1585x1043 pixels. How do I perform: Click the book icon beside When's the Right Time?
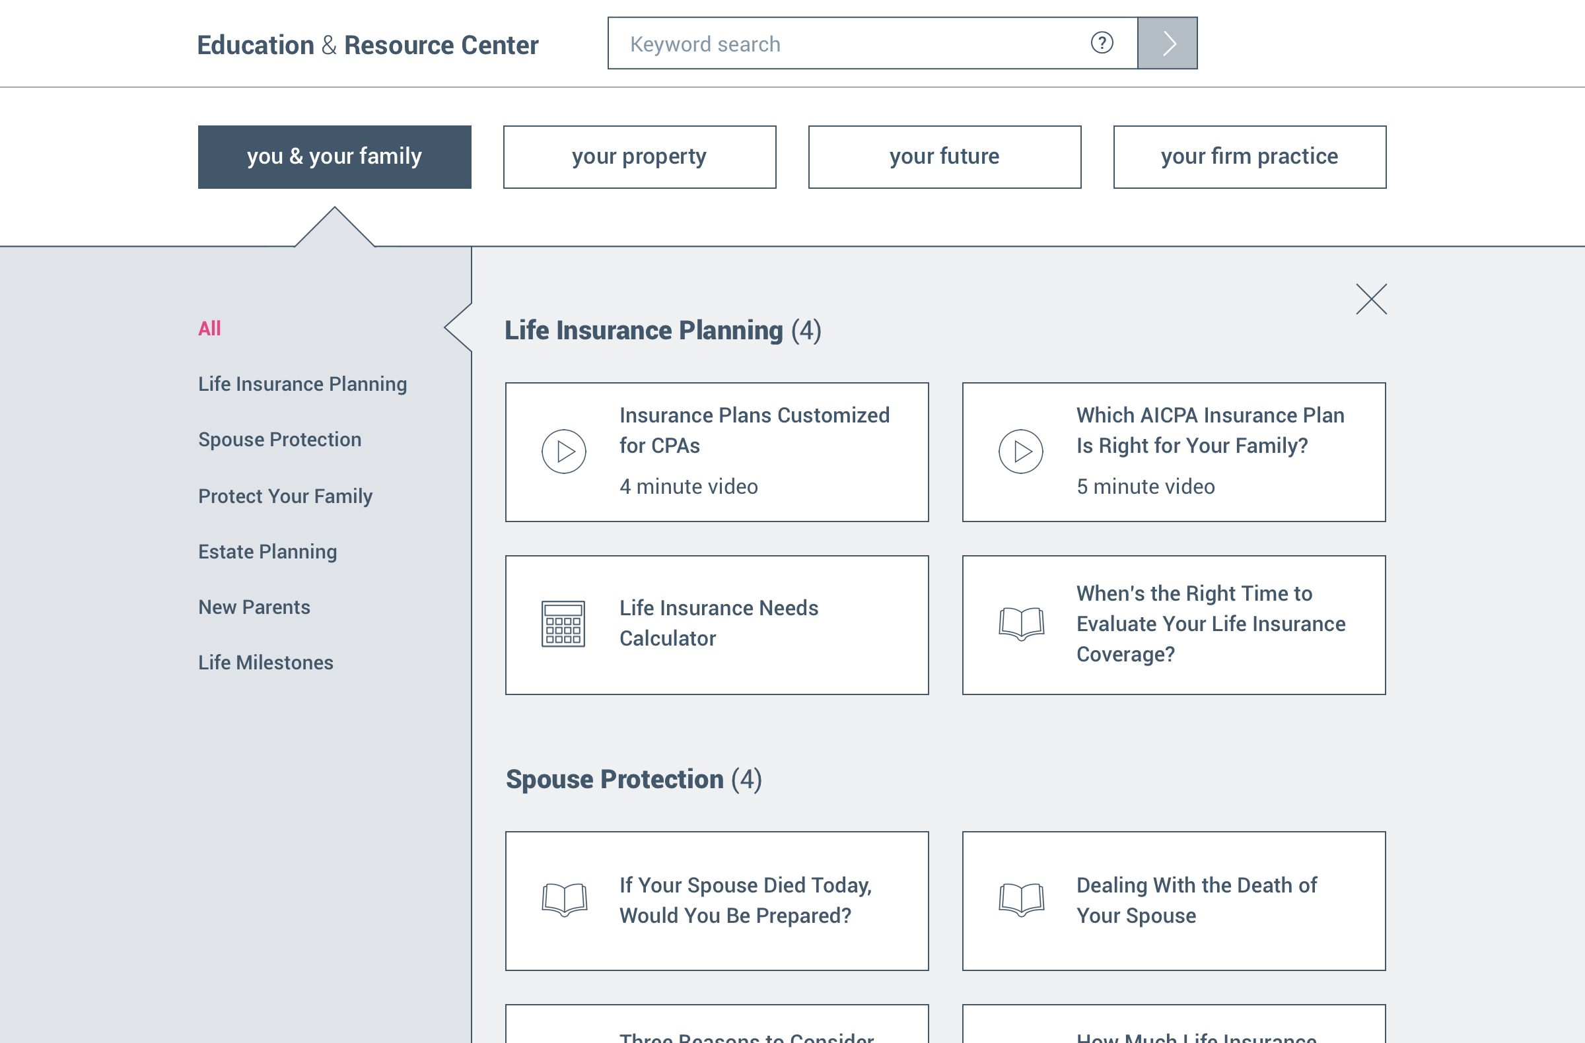click(1021, 624)
